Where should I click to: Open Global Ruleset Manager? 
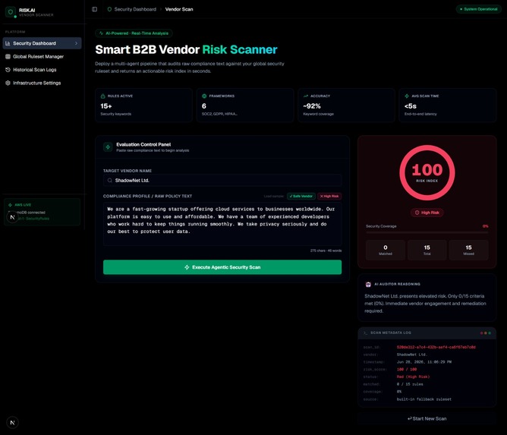click(x=42, y=57)
